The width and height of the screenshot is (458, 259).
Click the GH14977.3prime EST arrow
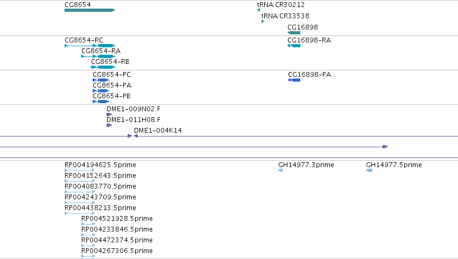click(280, 170)
